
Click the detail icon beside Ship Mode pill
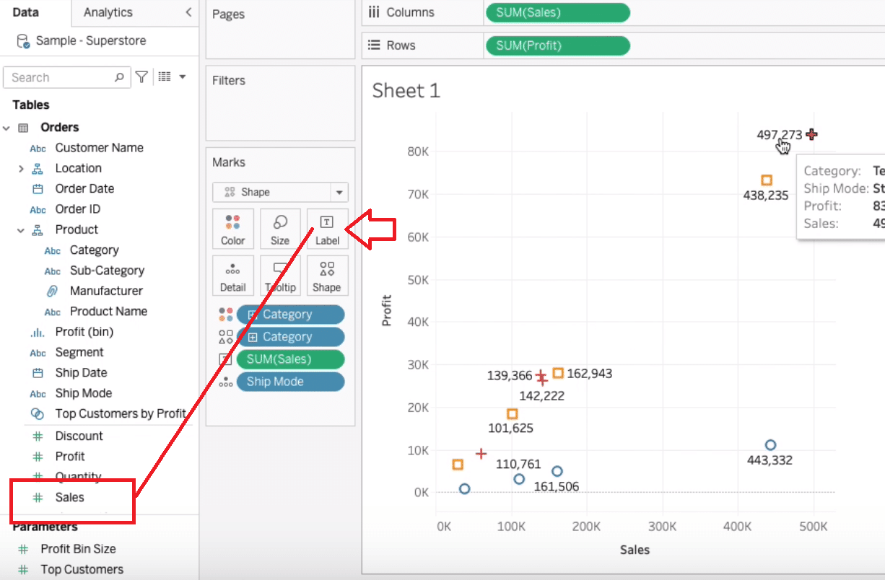coord(226,382)
